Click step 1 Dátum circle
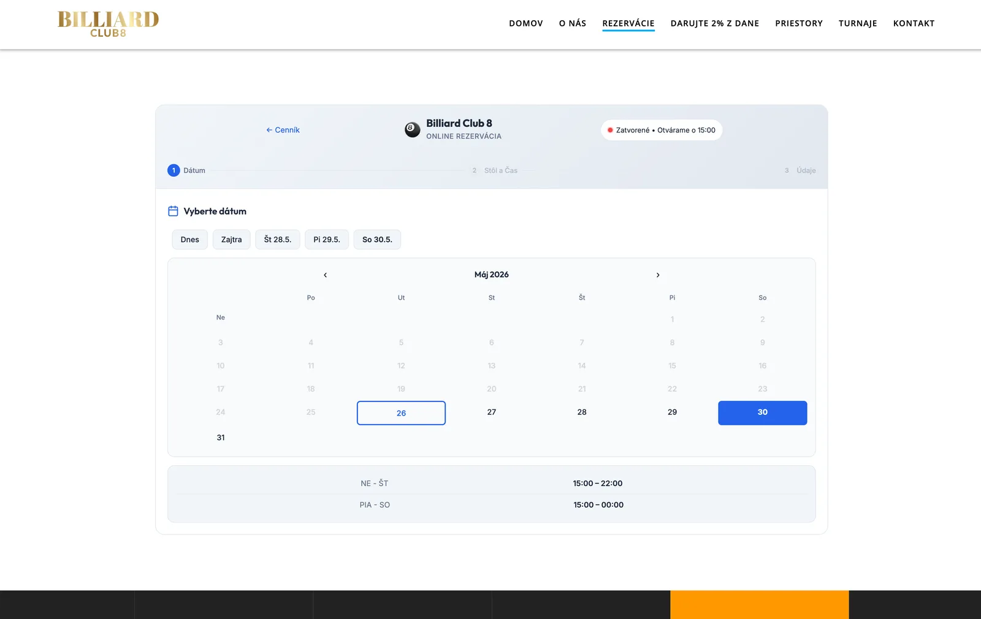The width and height of the screenshot is (981, 619). click(174, 170)
